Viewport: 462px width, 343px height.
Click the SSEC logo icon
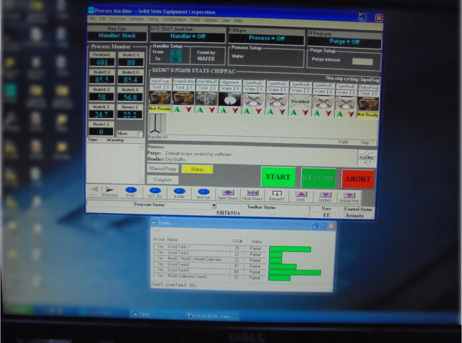point(367,158)
